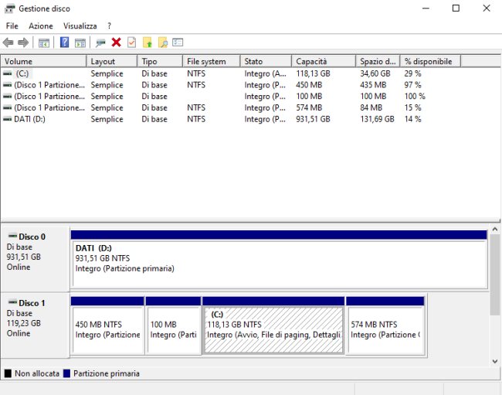Open the Azione menu

tap(41, 26)
